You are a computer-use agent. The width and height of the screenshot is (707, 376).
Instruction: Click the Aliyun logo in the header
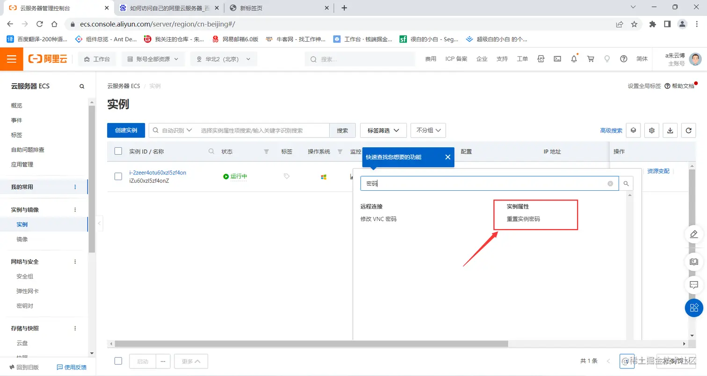click(48, 59)
